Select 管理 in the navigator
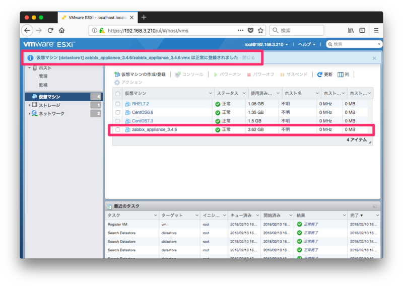Image resolution: width=403 pixels, height=287 pixels. click(x=43, y=77)
